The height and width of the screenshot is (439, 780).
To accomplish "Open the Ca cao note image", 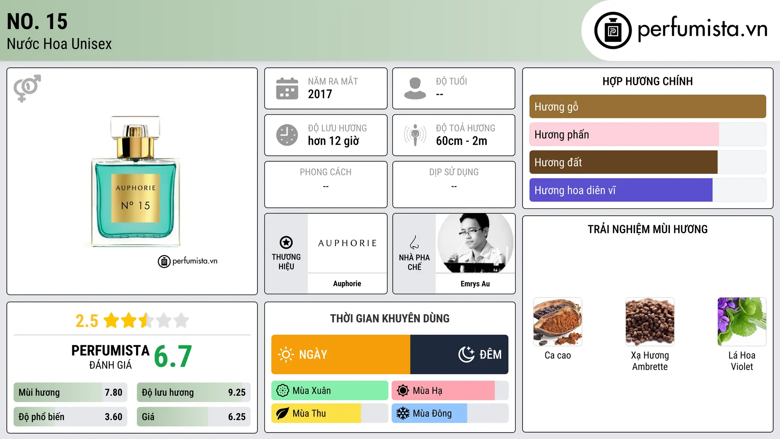I will pyautogui.click(x=558, y=322).
